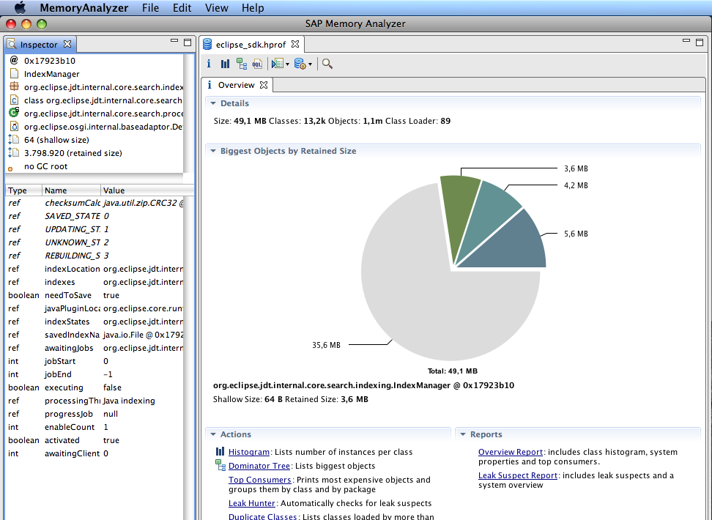Select the Overview tab
This screenshot has height=520, width=712.
point(236,85)
